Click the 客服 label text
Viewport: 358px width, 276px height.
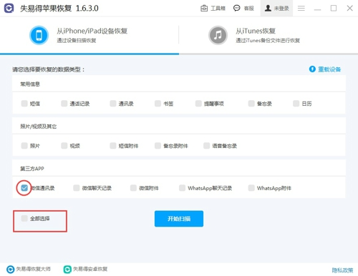248,9
